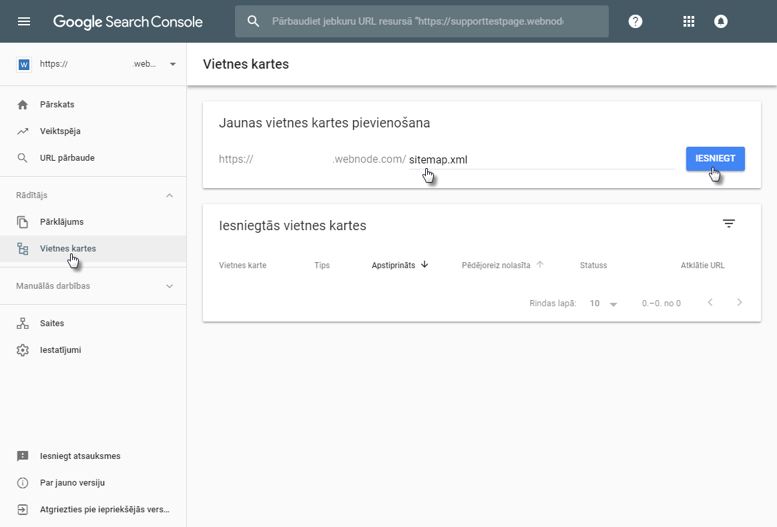The width and height of the screenshot is (777, 527).
Task: Click the Iesniegt atsauksmes feedback icon
Action: [23, 456]
